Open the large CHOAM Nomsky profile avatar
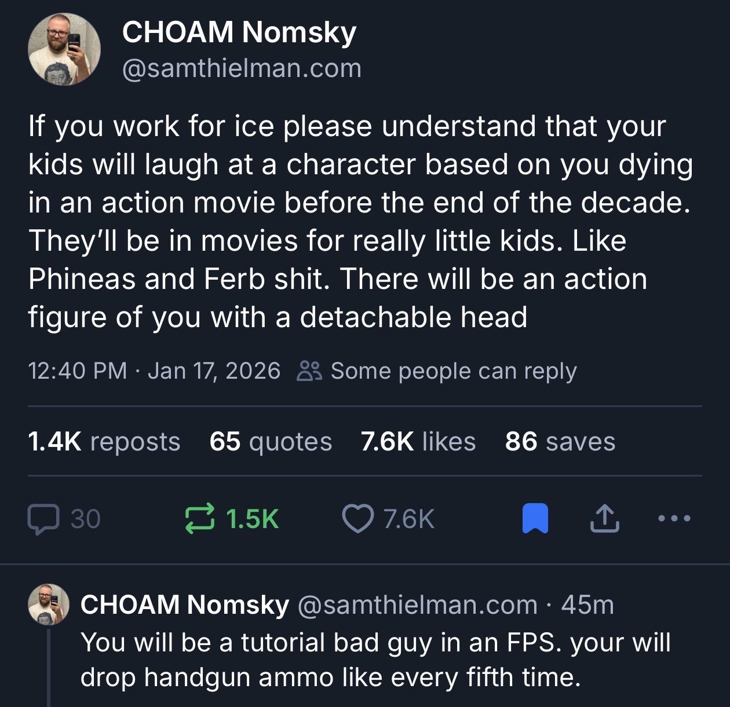This screenshot has height=707, width=730. 64,49
